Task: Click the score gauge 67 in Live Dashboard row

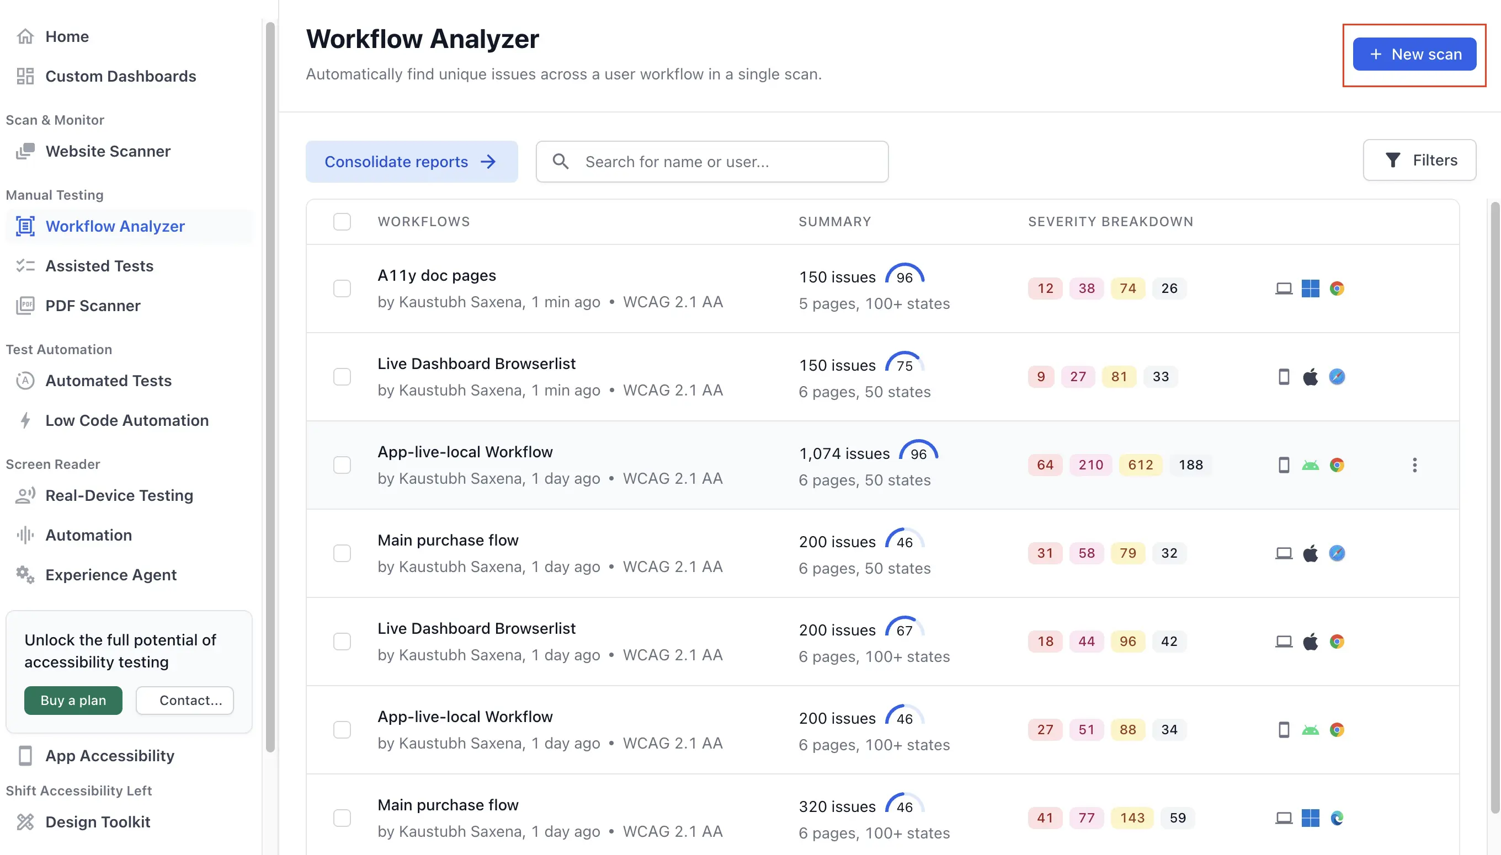Action: [904, 628]
